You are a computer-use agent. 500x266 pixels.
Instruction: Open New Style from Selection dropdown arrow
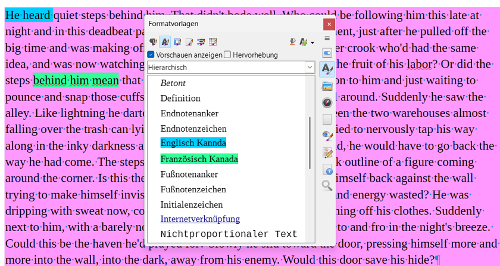(x=312, y=42)
